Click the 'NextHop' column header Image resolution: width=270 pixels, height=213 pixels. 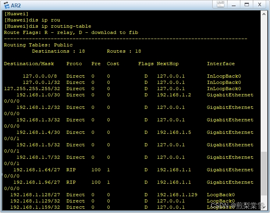(x=167, y=64)
